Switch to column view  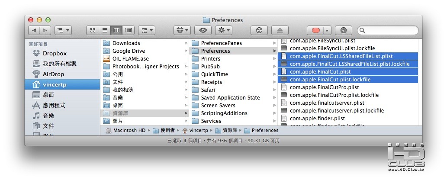coord(116,30)
